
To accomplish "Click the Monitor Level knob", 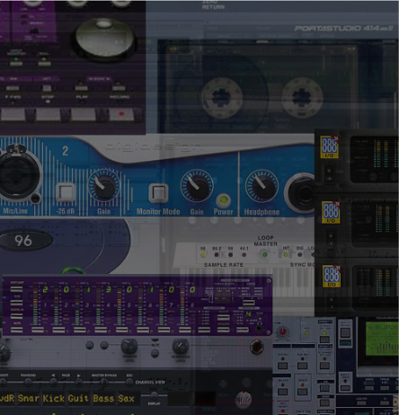I will point(129,346).
